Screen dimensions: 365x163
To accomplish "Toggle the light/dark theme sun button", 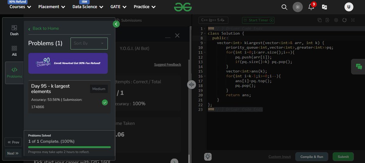I will click(x=298, y=7).
